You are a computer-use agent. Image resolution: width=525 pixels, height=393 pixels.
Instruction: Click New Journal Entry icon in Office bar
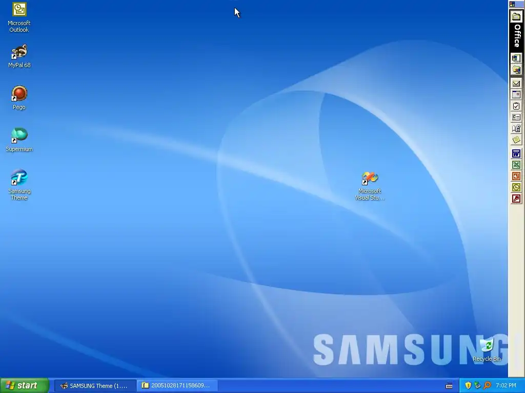[x=516, y=128]
